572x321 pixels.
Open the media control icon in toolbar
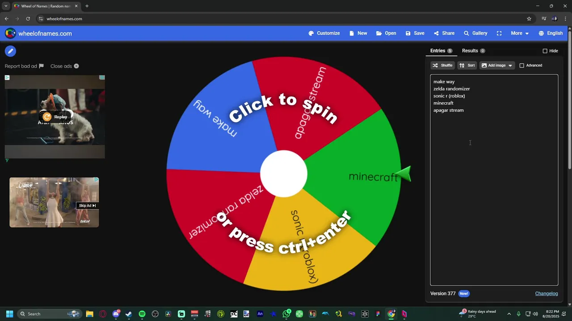pos(544,19)
